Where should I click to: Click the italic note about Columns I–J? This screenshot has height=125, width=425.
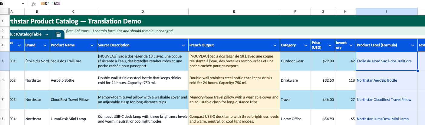[x=119, y=31]
